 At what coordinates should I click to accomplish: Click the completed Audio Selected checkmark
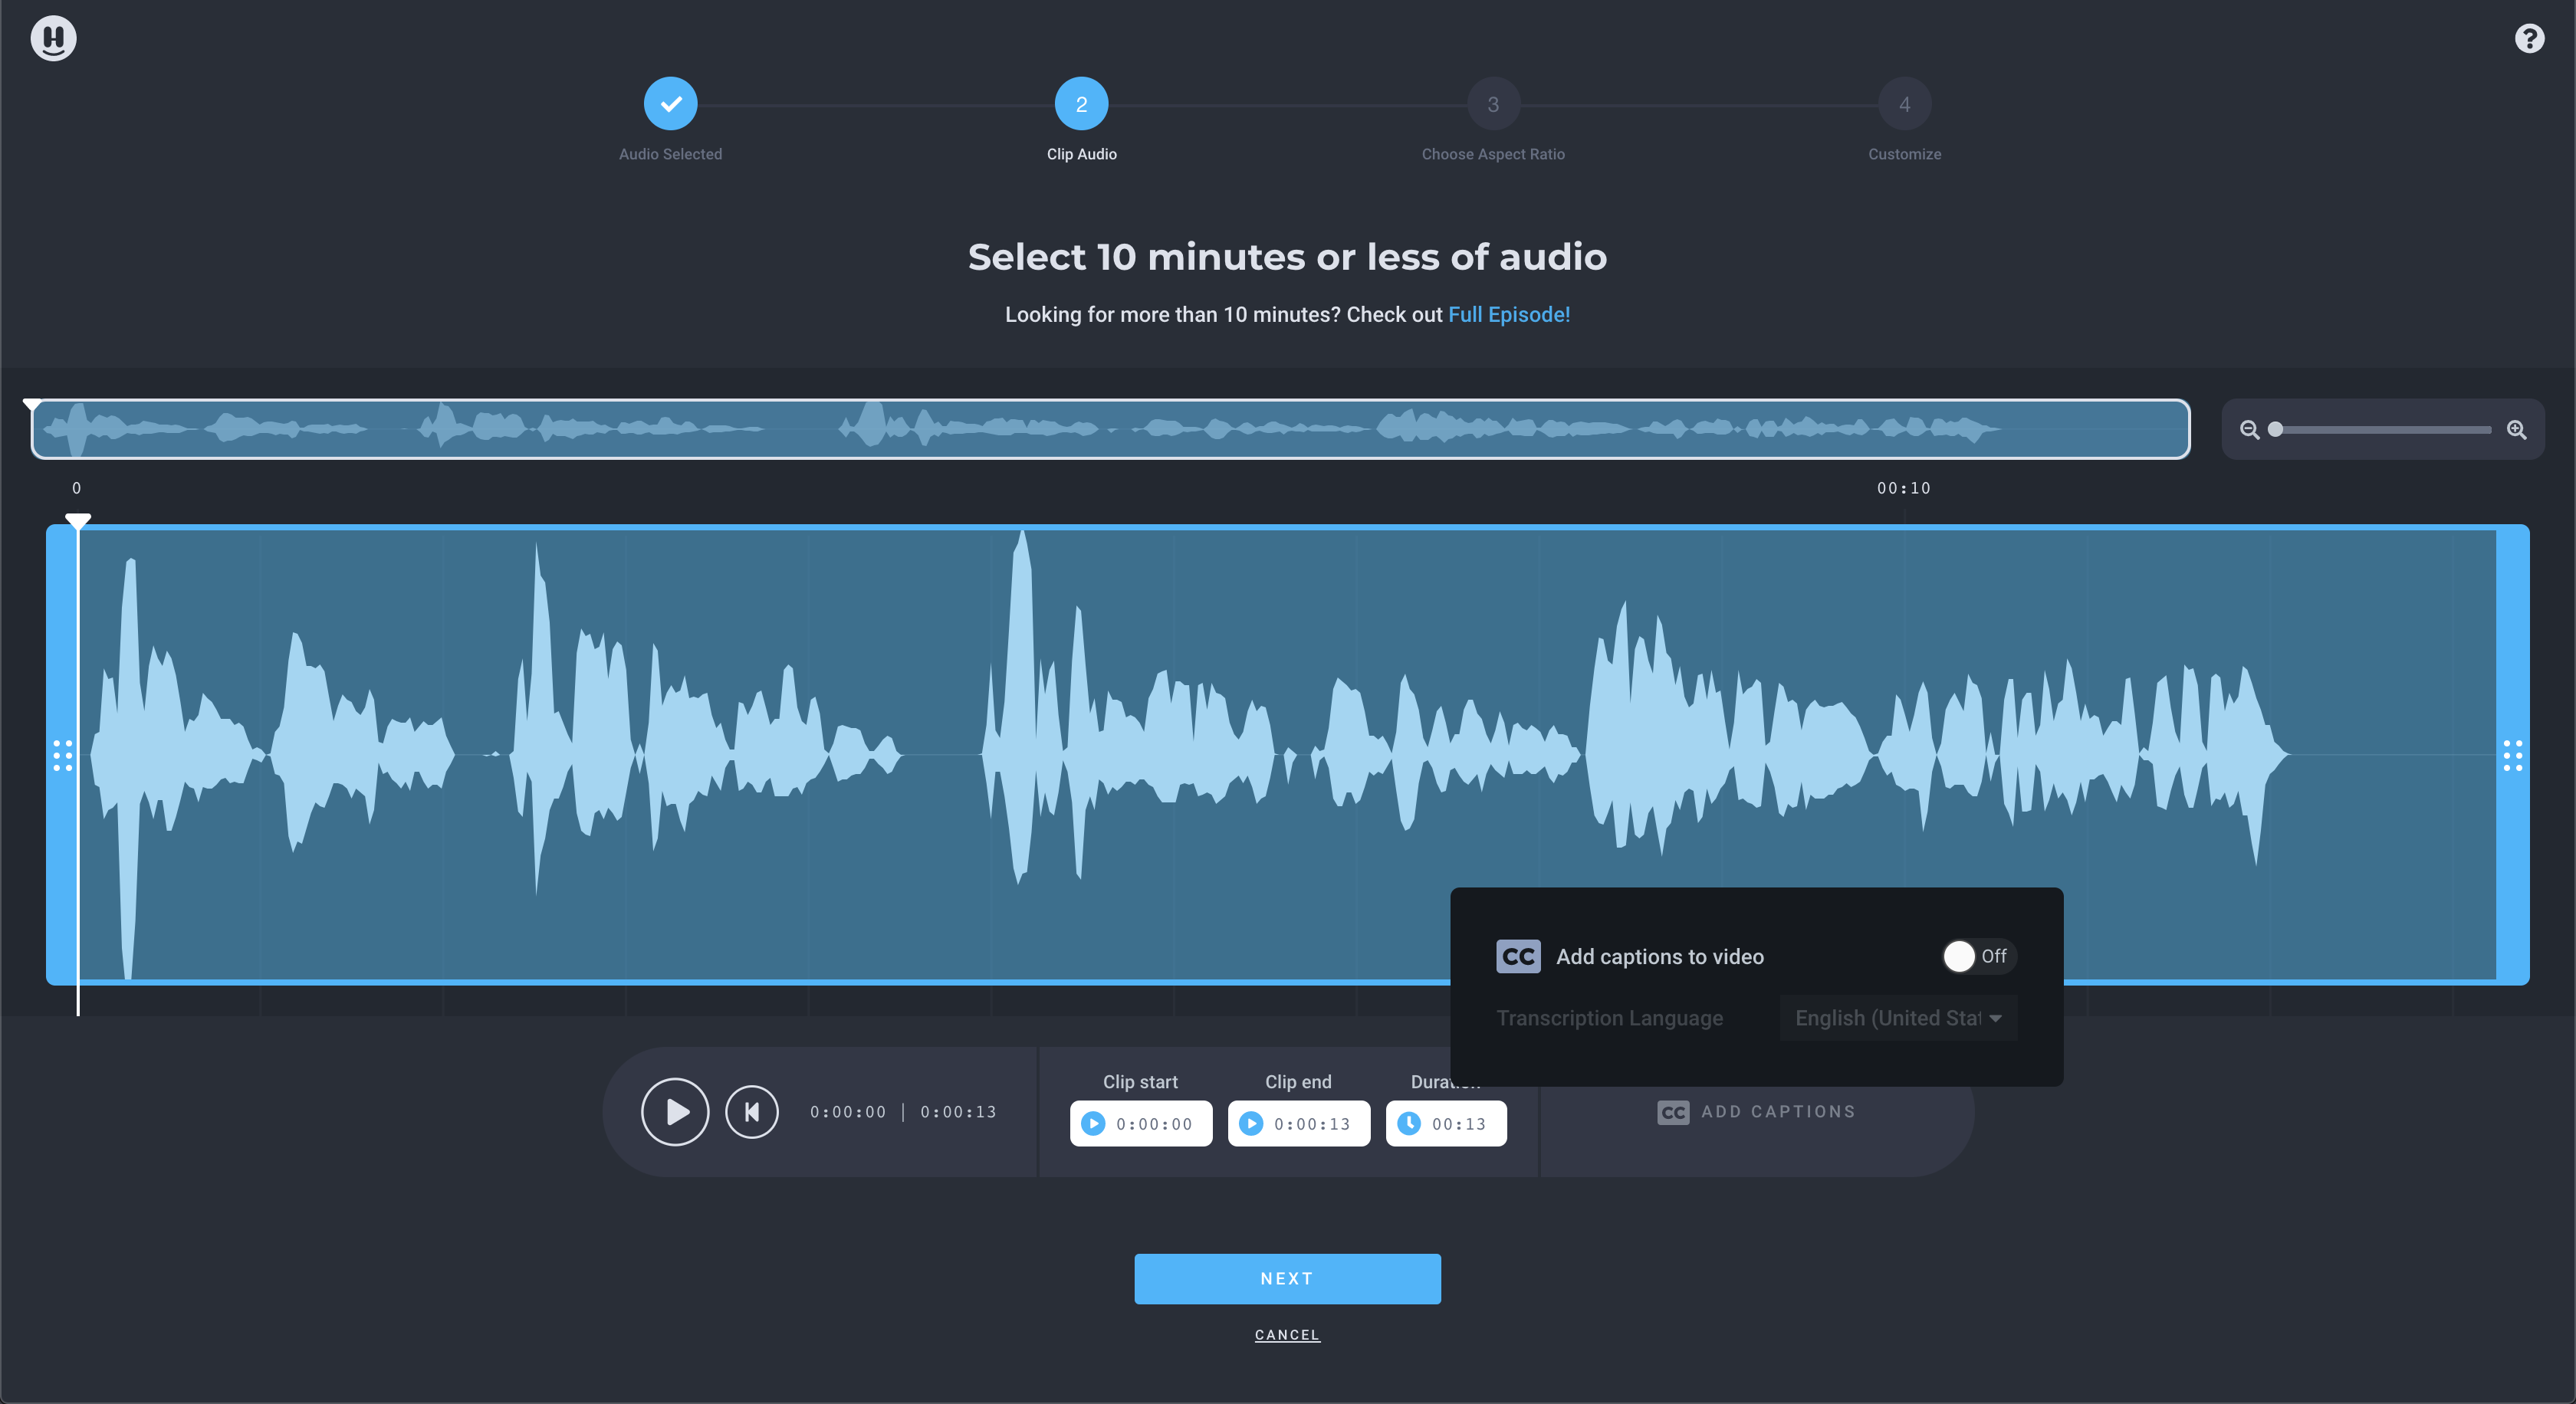670,103
